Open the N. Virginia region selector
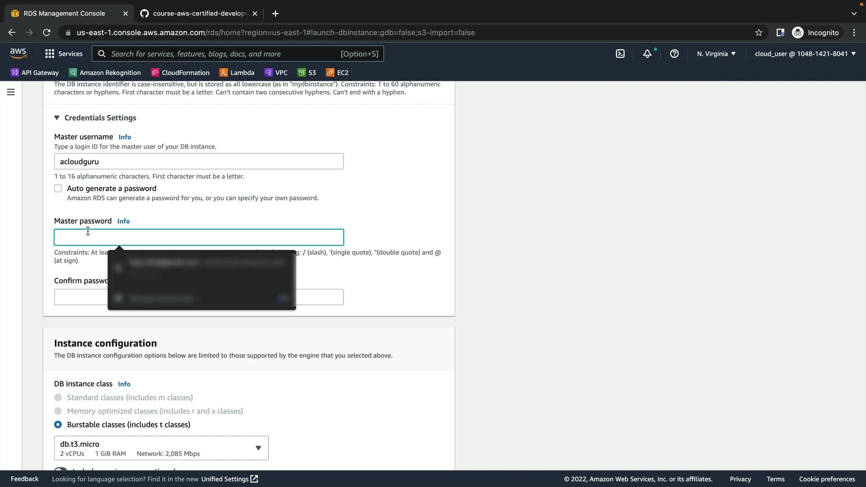 pos(716,54)
